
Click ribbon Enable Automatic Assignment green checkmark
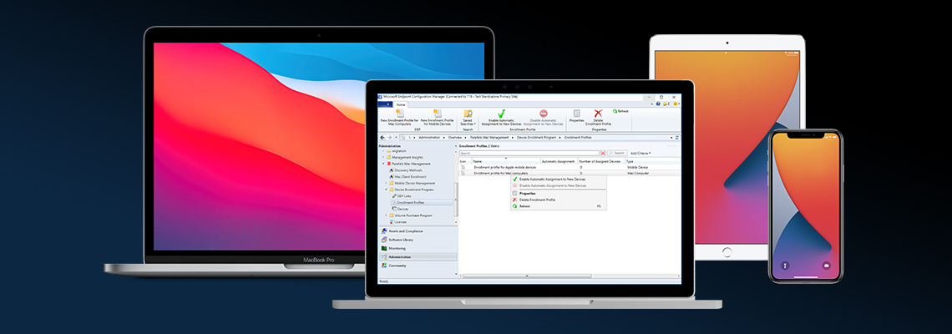pos(502,114)
